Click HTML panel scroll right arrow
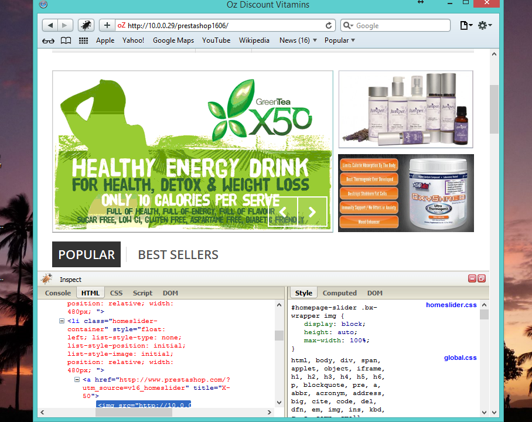Screen dimensions: 532x422 (x=270, y=412)
